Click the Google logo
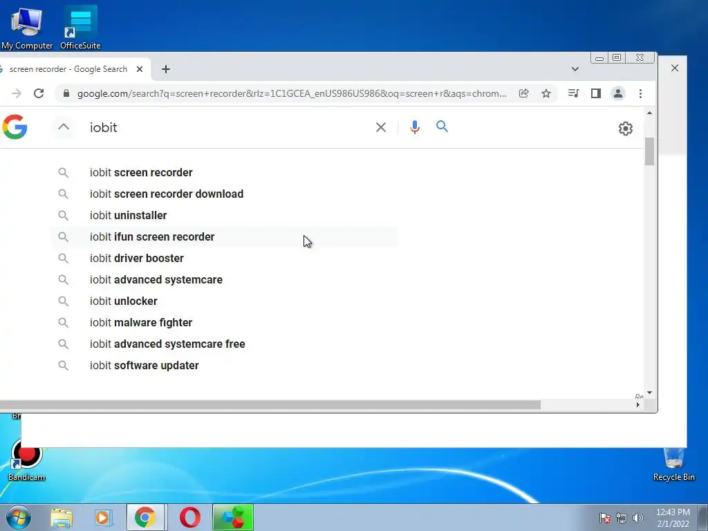 click(x=15, y=127)
